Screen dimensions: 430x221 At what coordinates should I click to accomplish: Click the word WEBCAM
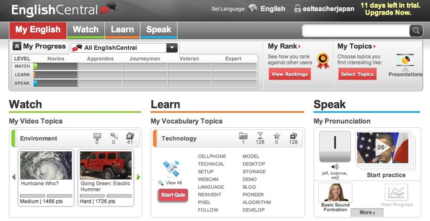pos(208,179)
